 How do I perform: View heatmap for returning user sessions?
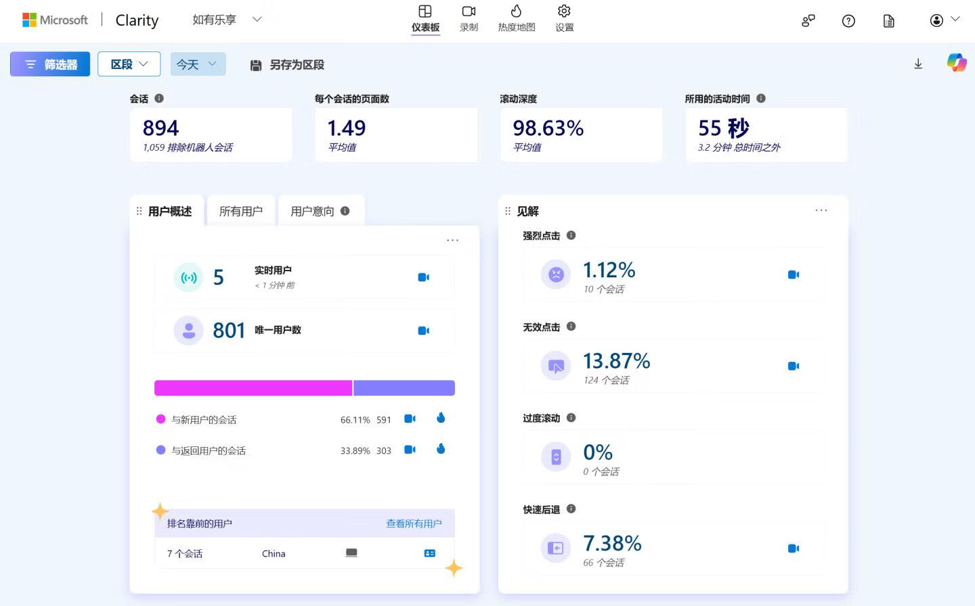pos(441,449)
